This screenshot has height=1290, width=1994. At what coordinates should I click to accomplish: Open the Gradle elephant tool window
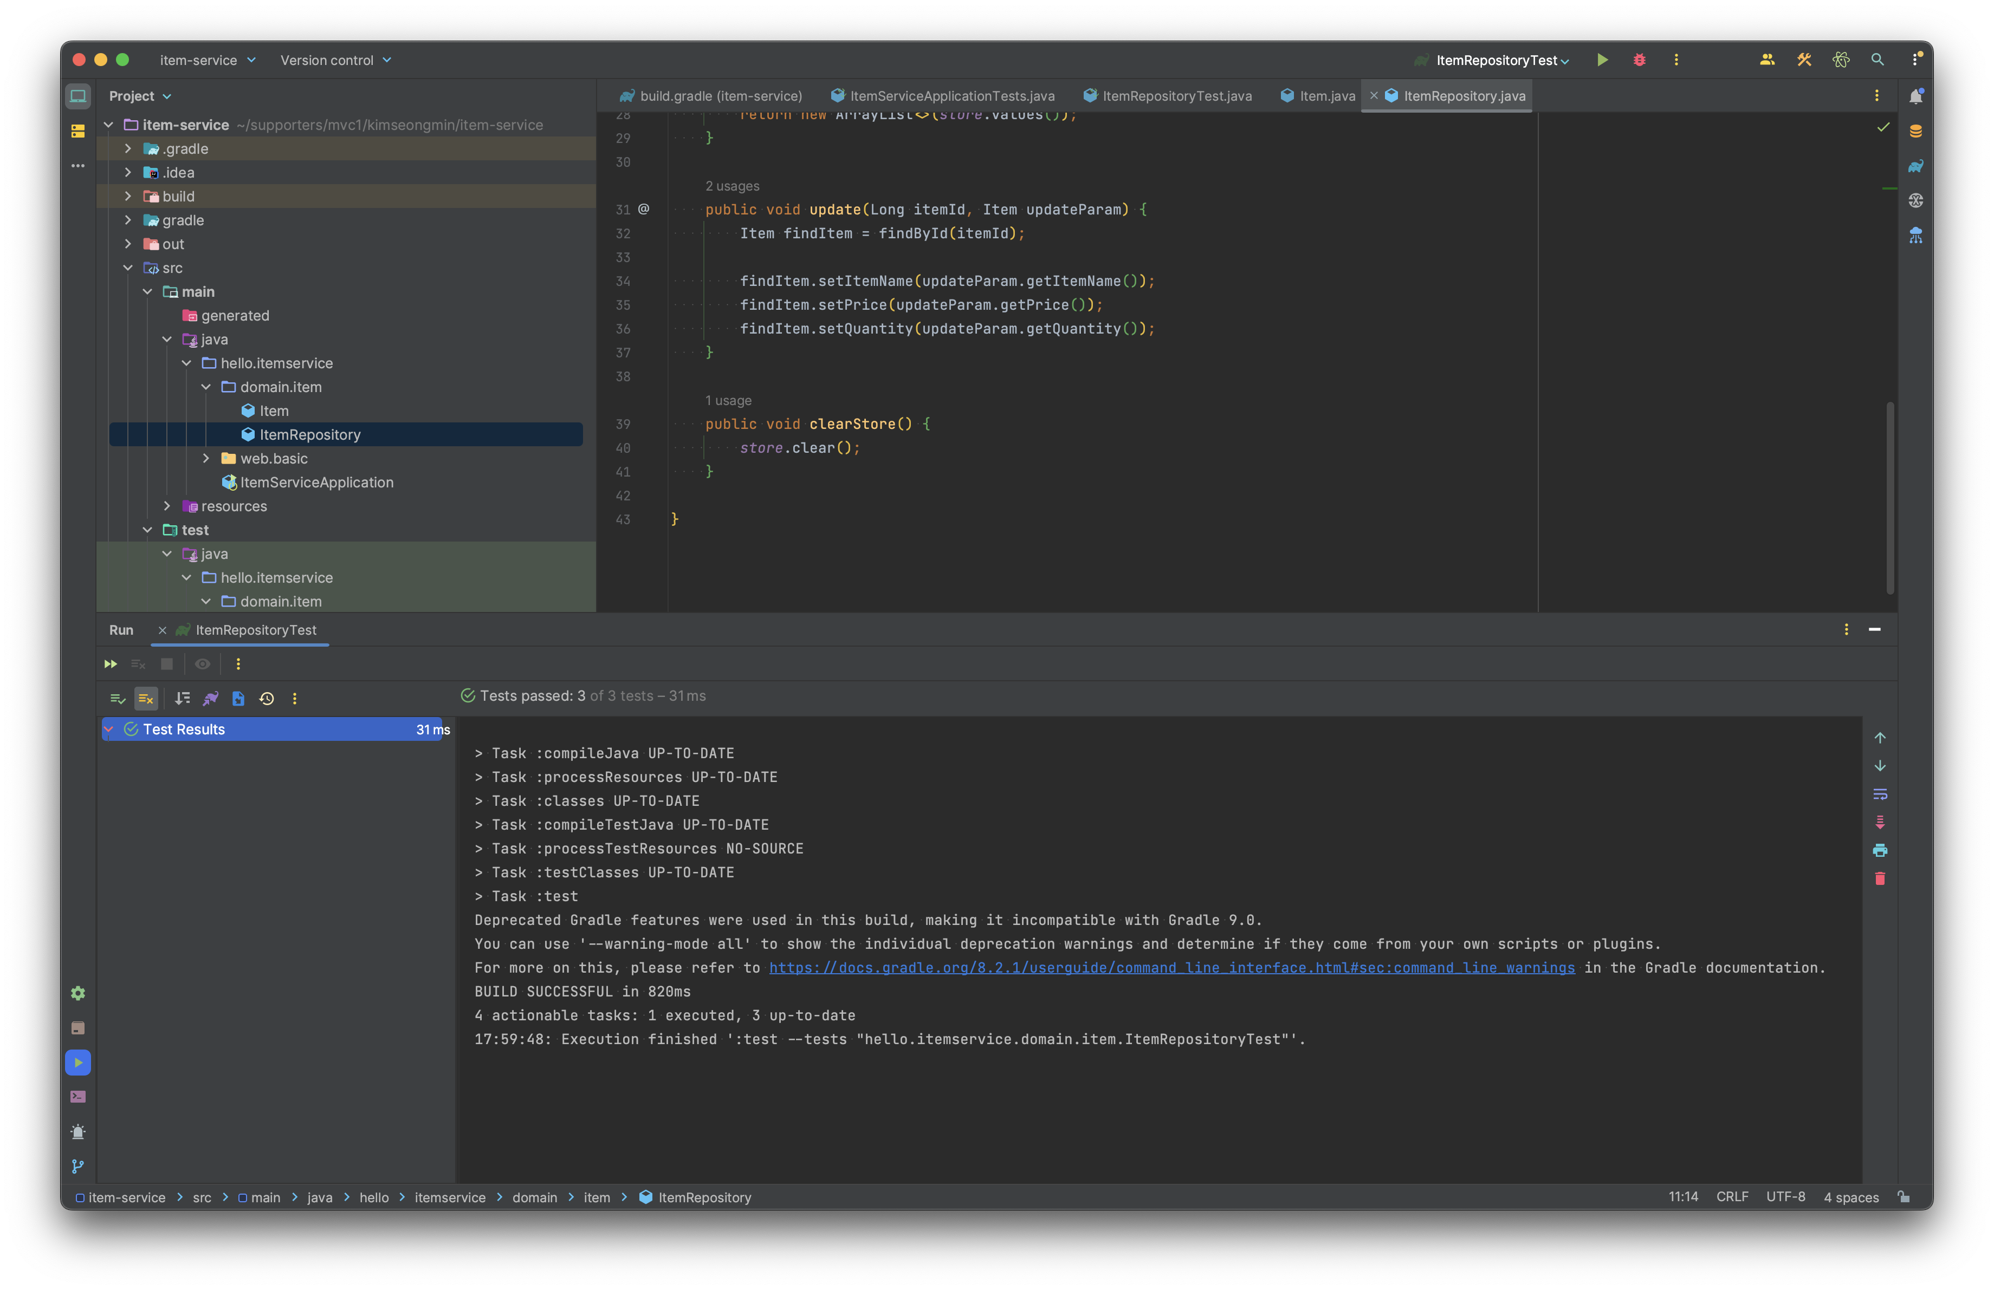pos(1915,166)
